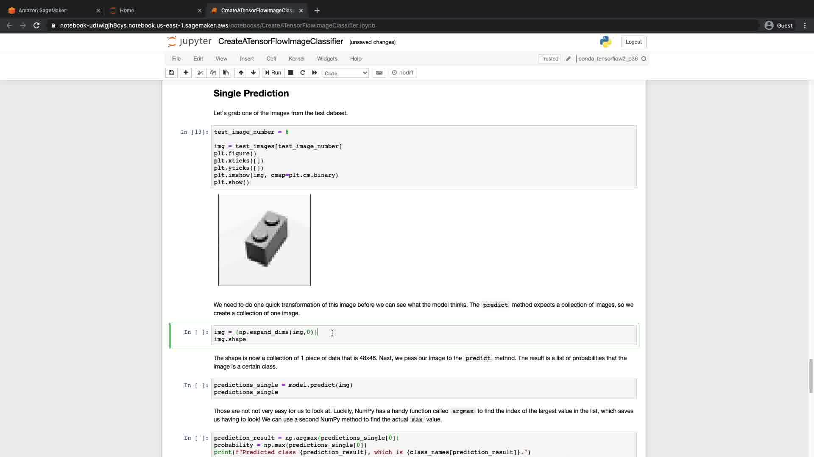
Task: Open the Kernel menu
Action: (296, 59)
